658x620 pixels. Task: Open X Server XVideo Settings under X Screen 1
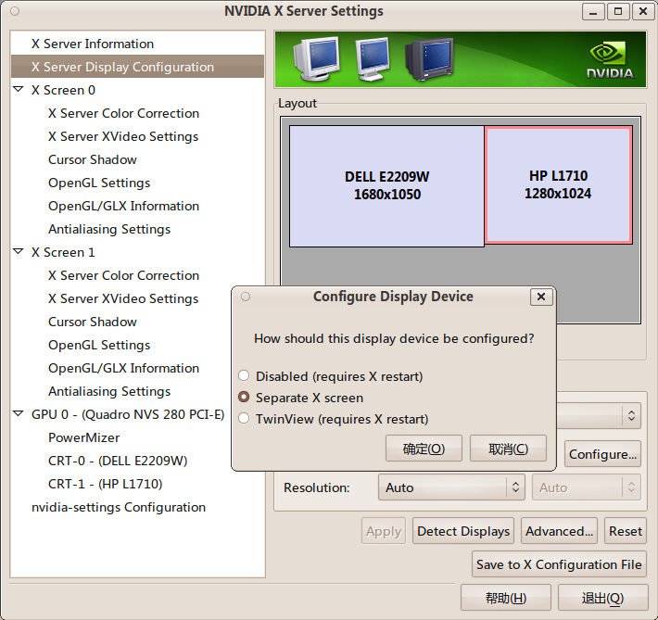coord(123,298)
